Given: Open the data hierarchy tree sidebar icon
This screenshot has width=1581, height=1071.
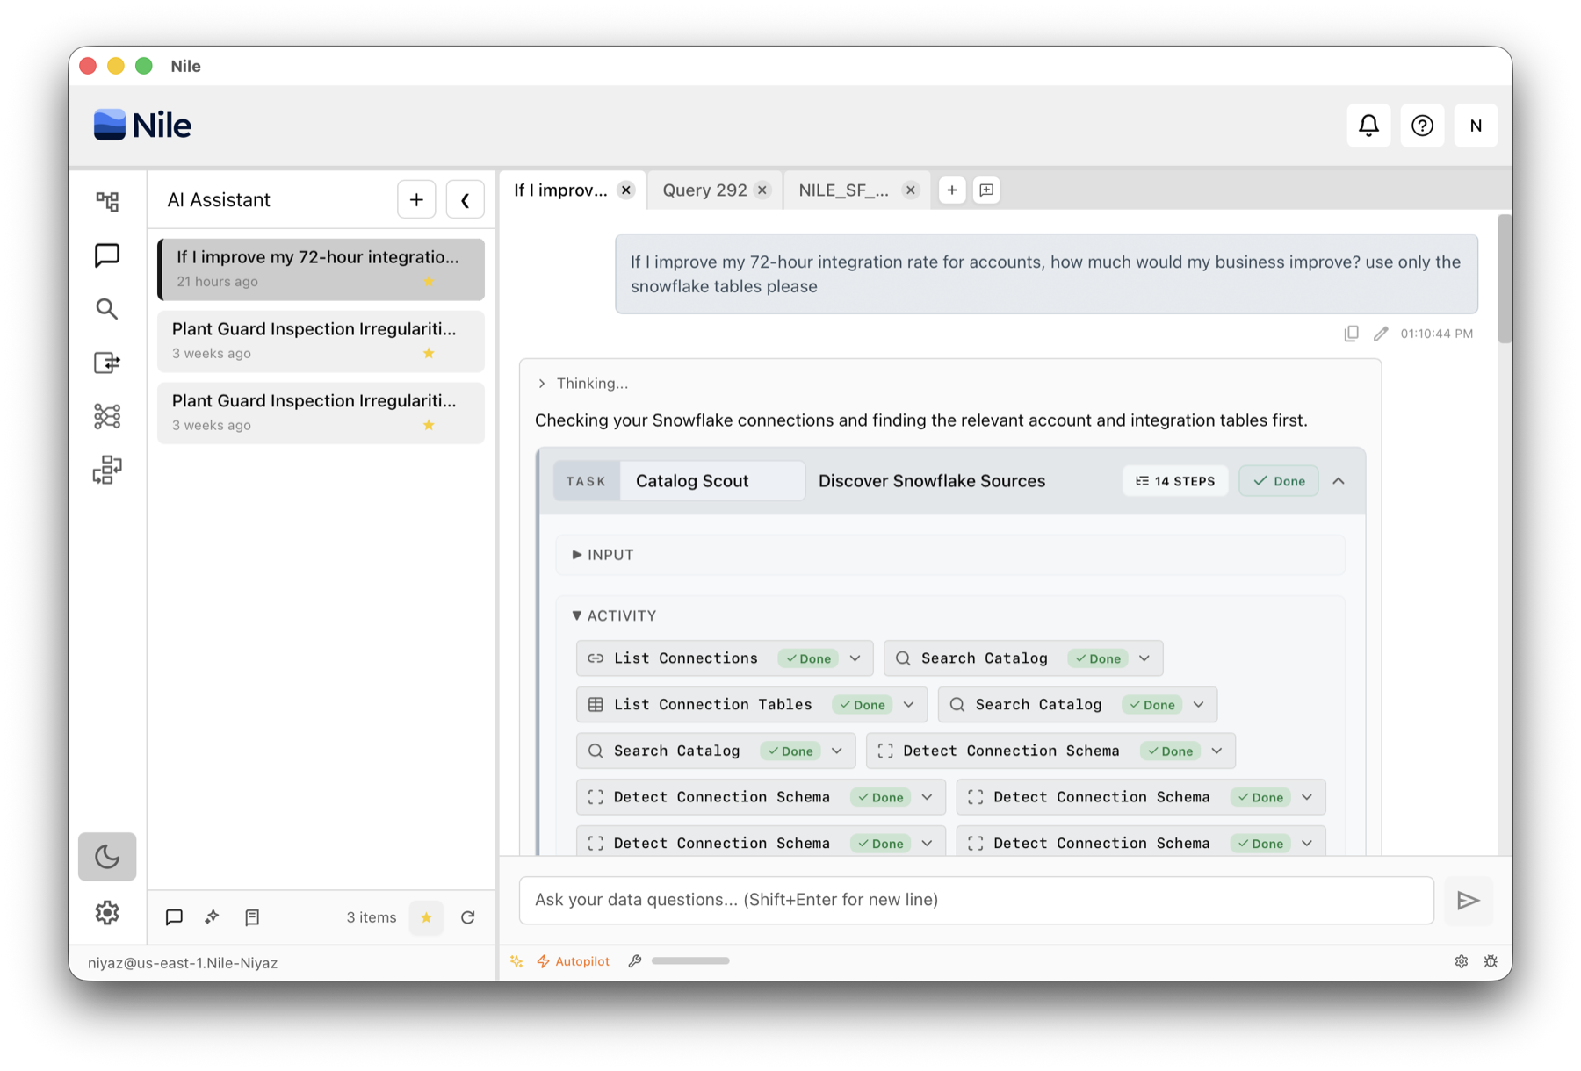Looking at the screenshot, I should tap(107, 201).
